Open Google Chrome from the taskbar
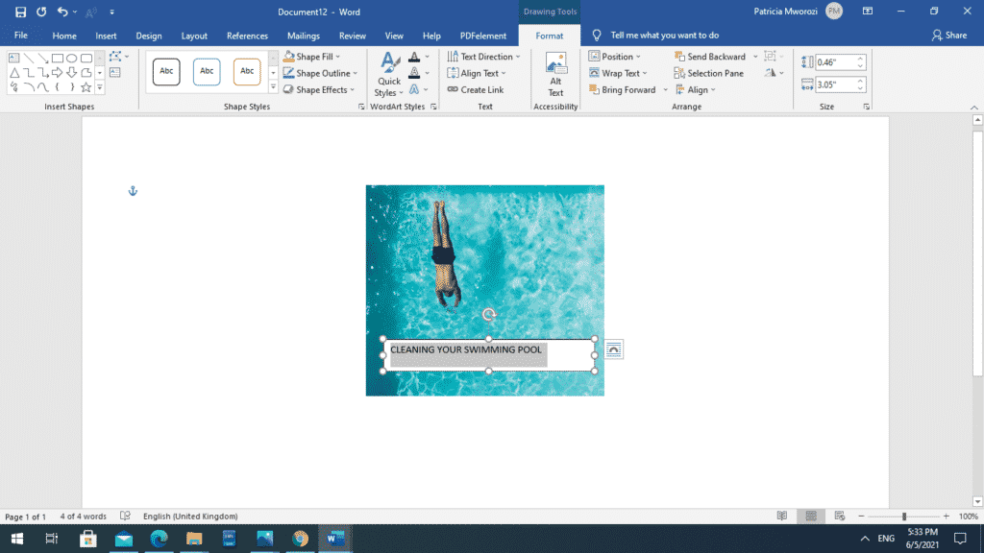 [x=299, y=539]
